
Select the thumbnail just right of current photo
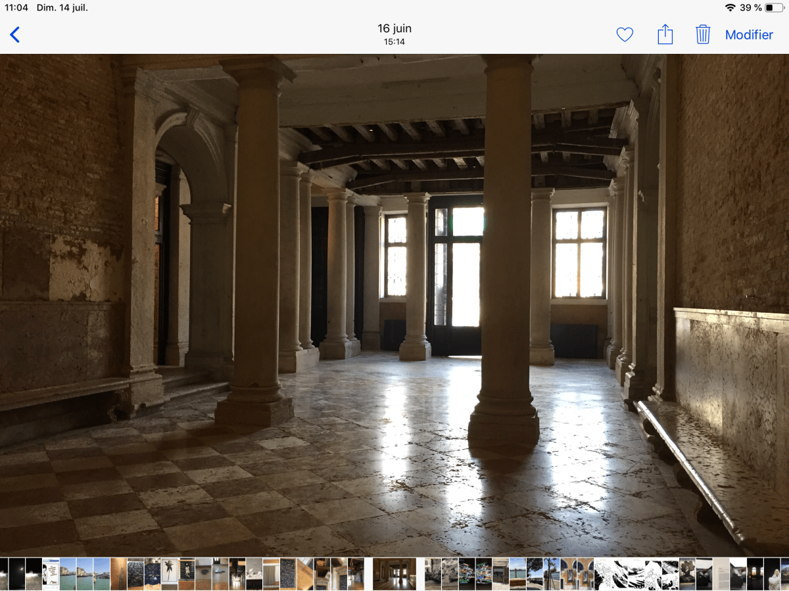click(433, 574)
